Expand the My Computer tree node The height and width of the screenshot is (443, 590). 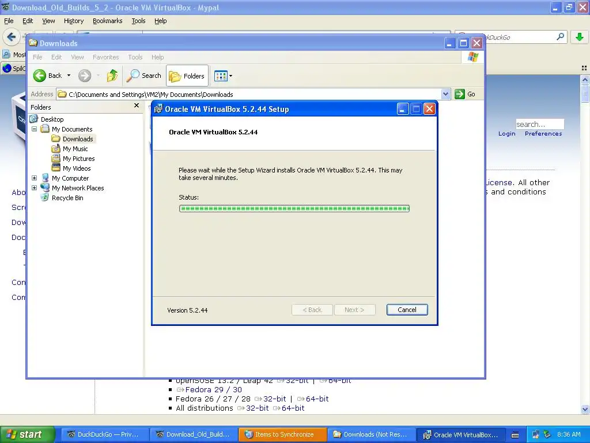(34, 178)
